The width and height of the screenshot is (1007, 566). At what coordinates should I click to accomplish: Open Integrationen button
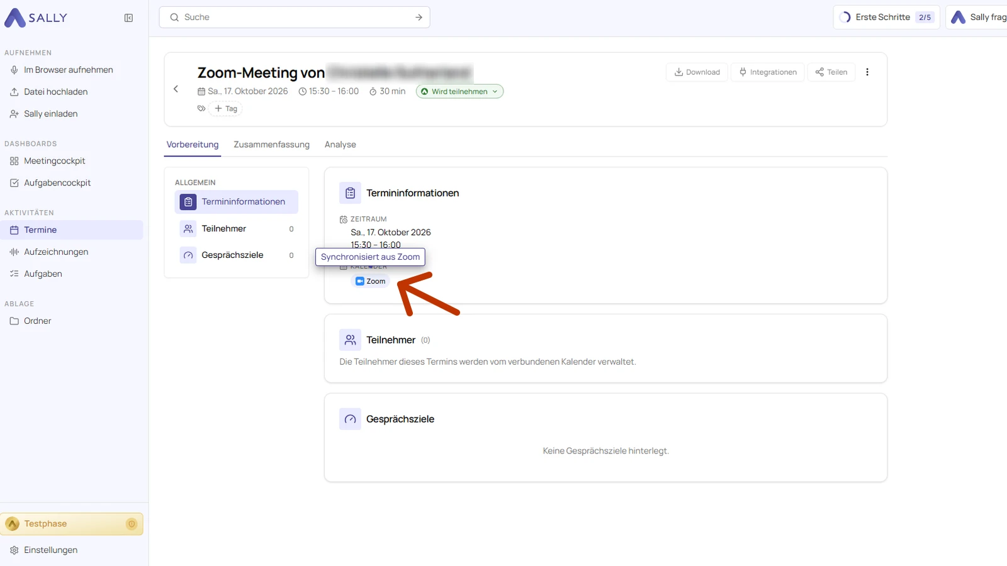768,72
